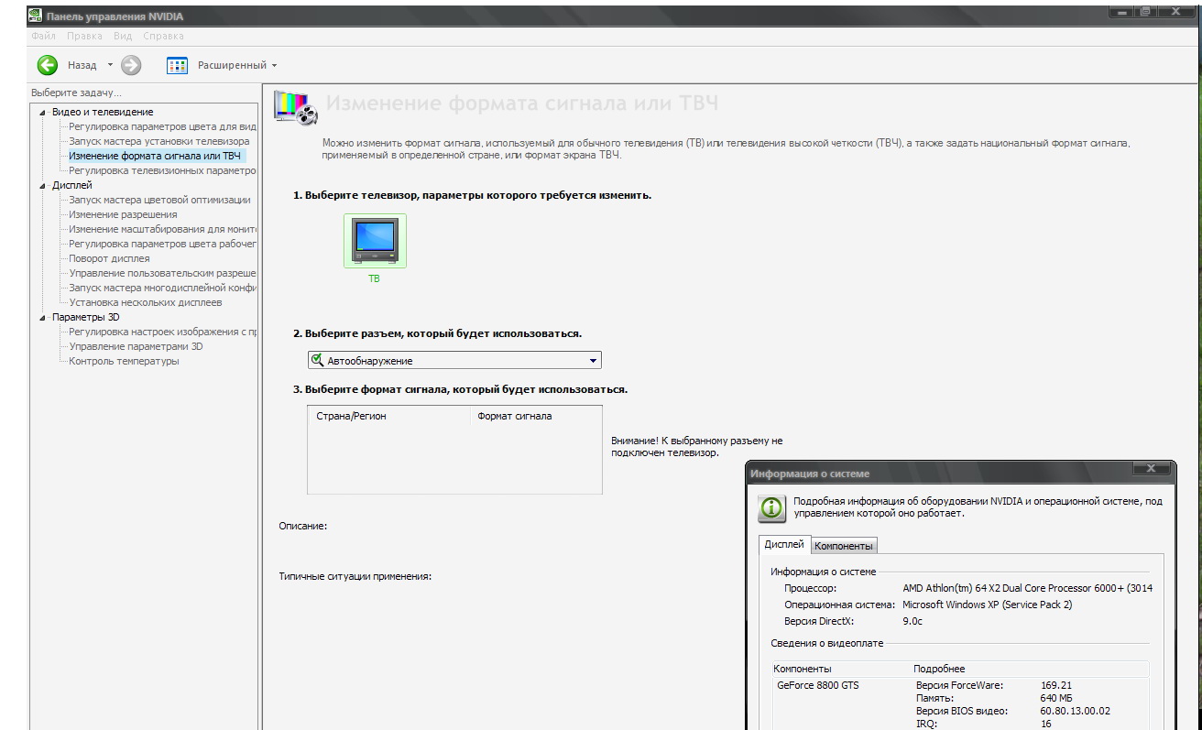Click the Выберите задачу panel header

[x=76, y=93]
